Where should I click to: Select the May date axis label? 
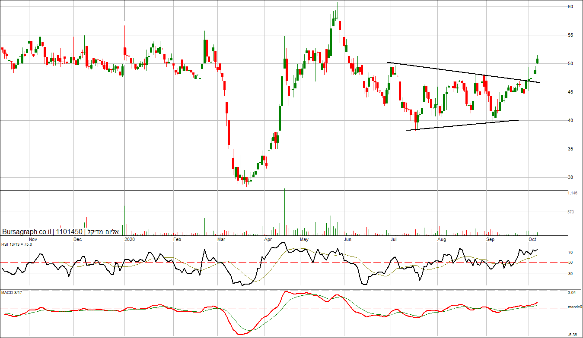click(304, 239)
